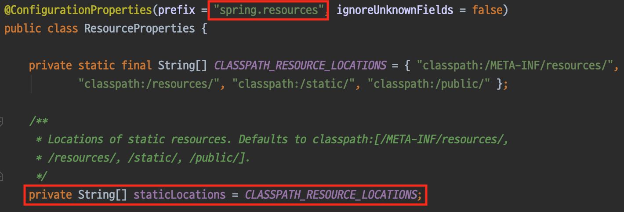This screenshot has height=212, width=624.
Task: Click the Javadoc line "/resources/, /static/, /public/]."
Action: coord(143,158)
